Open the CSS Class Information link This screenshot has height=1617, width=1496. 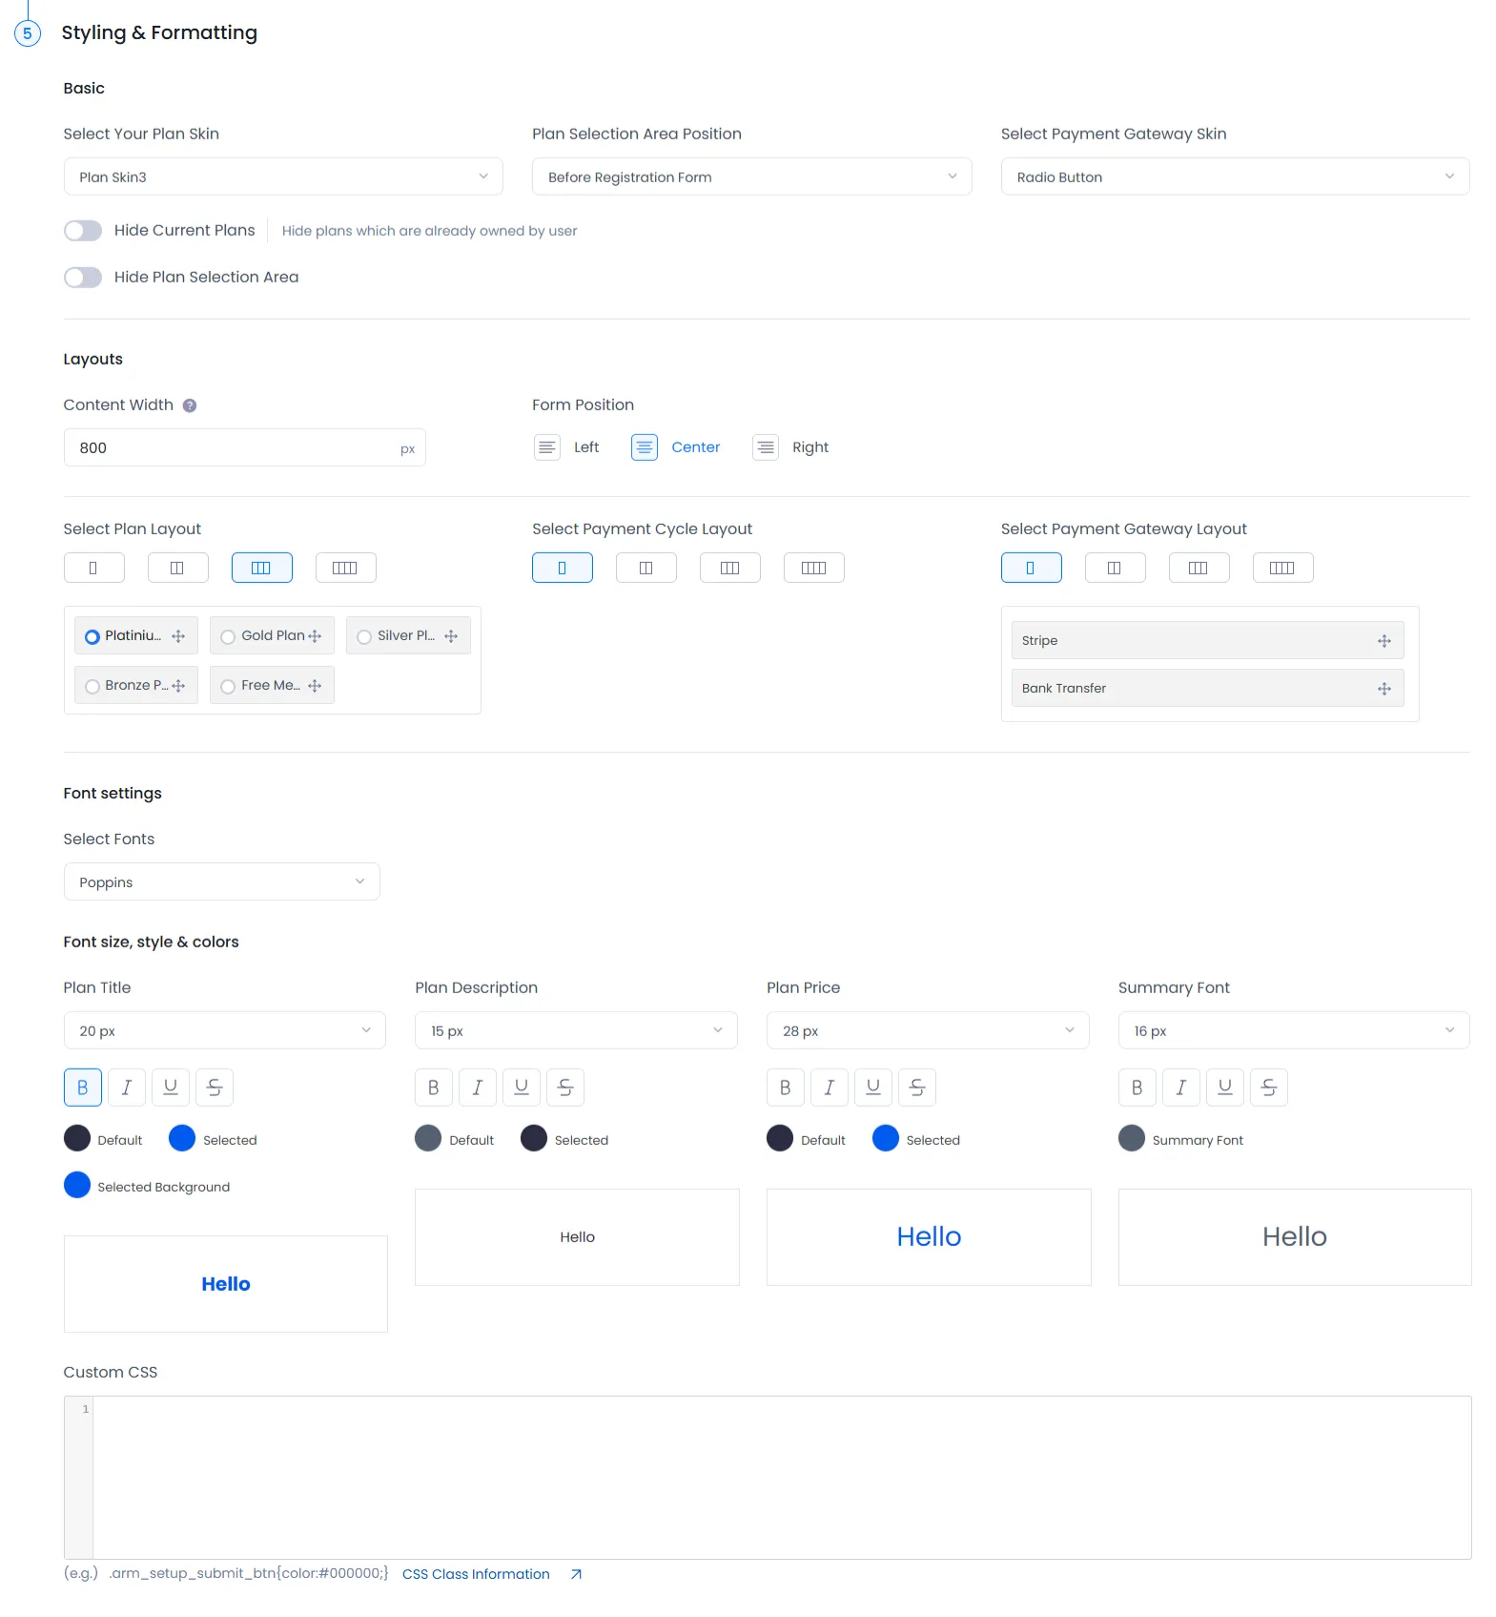476,1574
